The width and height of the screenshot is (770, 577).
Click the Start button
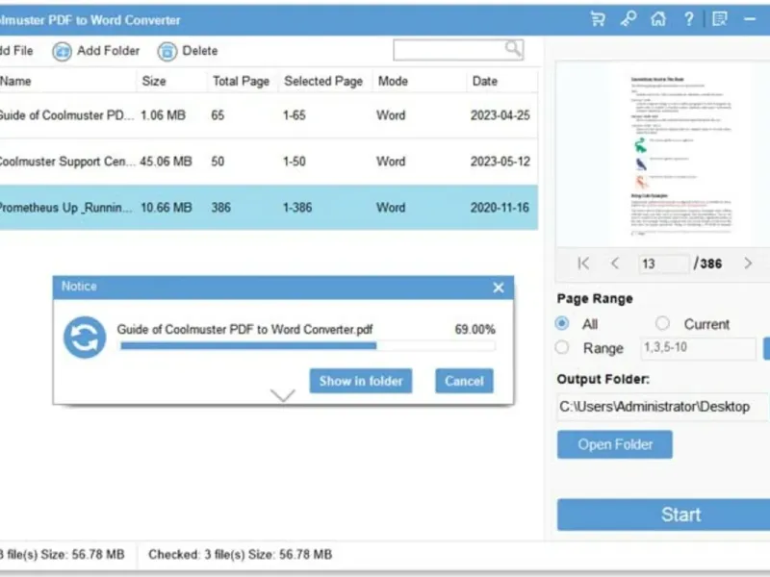663,514
